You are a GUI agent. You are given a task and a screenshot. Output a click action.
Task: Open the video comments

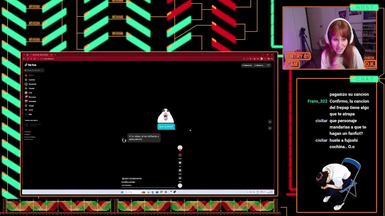pyautogui.click(x=180, y=163)
